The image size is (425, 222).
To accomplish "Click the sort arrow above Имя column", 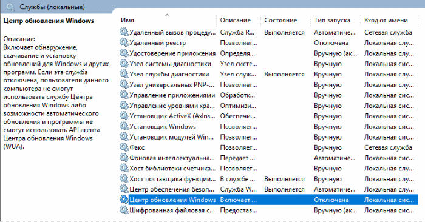I will click(x=168, y=15).
